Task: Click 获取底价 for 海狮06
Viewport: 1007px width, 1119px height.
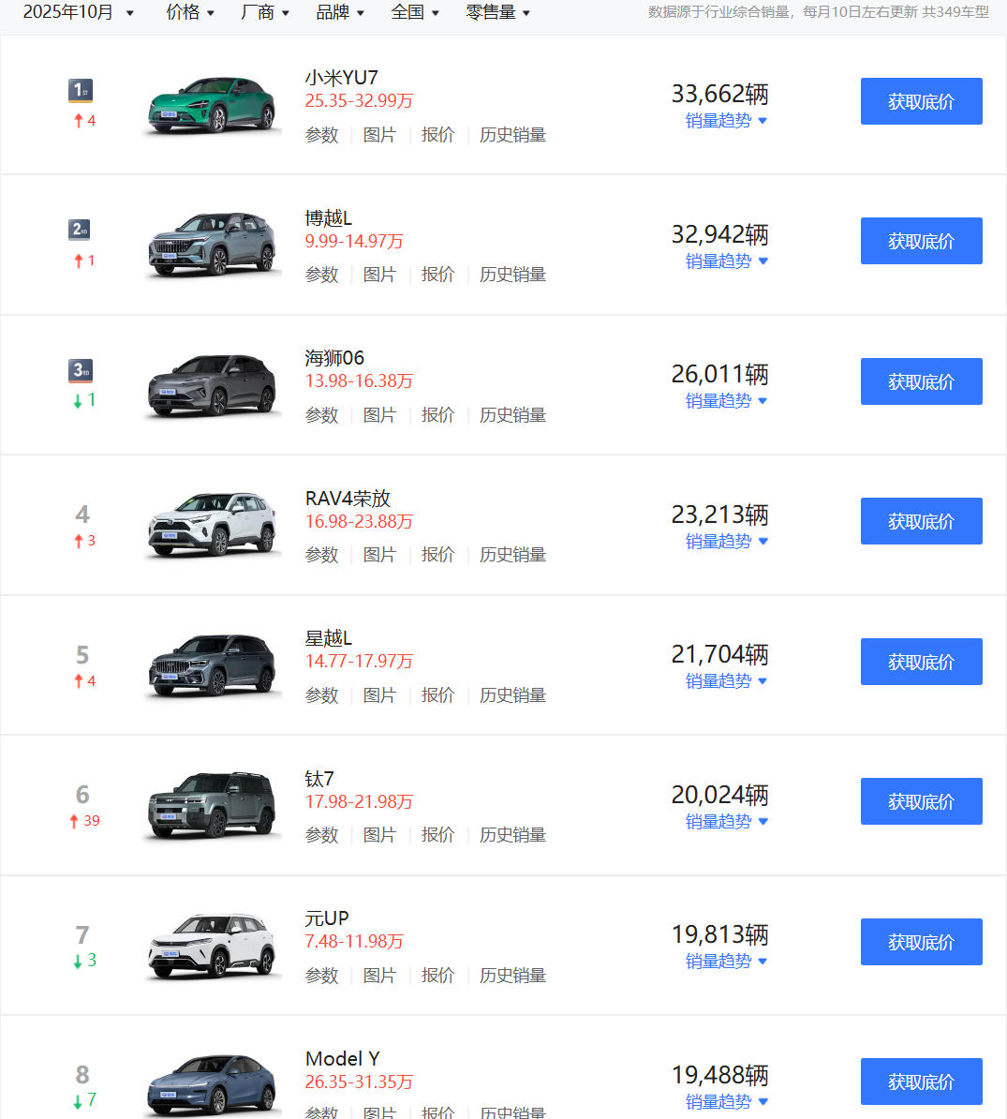Action: pyautogui.click(x=921, y=381)
